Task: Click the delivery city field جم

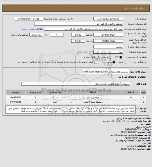Action: [x=108, y=52]
